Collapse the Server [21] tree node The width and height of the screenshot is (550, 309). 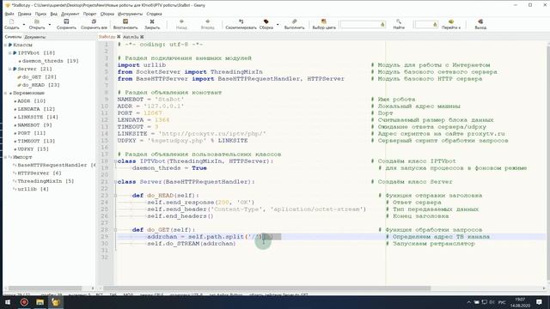click(10, 69)
